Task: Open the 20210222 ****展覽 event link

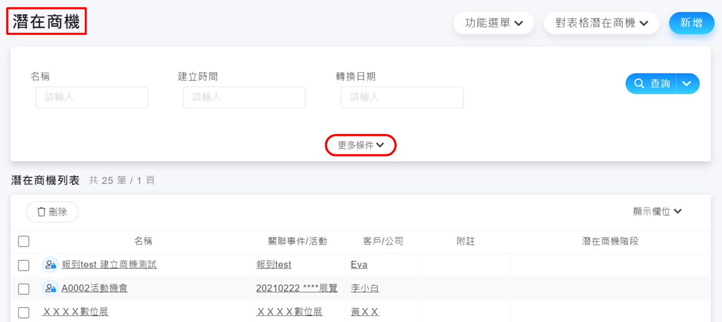Action: (296, 288)
